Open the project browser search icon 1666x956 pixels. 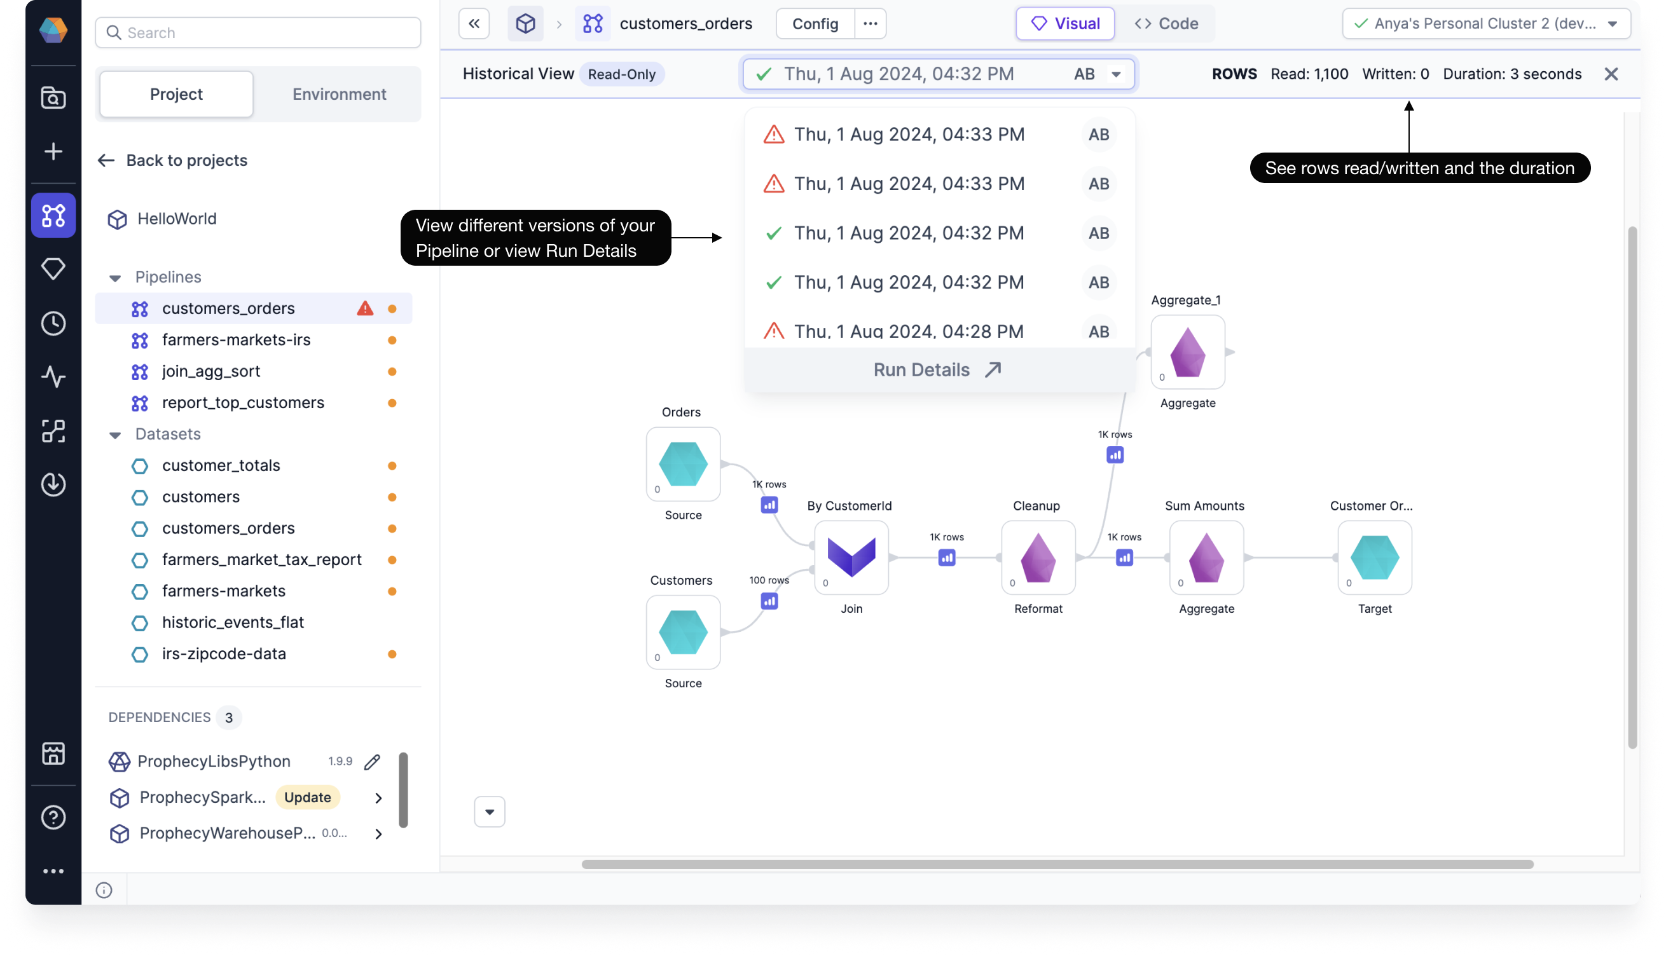click(x=53, y=97)
